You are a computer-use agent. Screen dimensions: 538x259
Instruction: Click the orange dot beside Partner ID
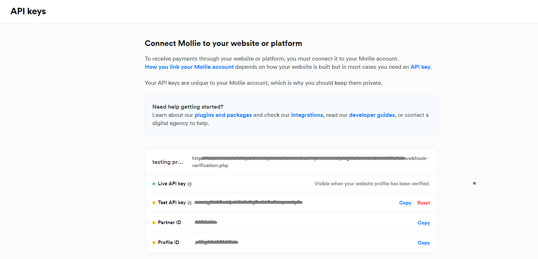[x=154, y=223]
